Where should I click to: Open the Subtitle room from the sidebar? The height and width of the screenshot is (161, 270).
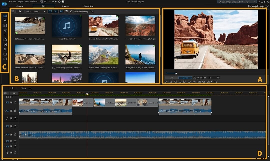pos(5,59)
